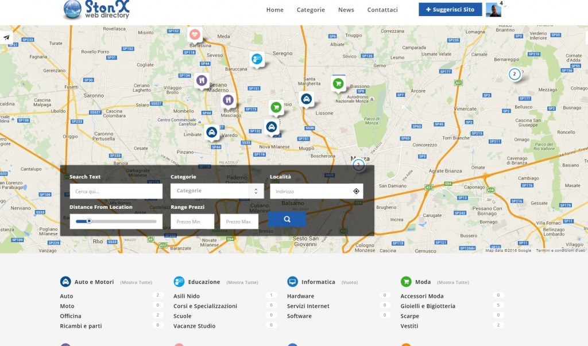This screenshot has width=588, height=346.
Task: Adjust the Distance From Location slider
Action: click(x=89, y=221)
